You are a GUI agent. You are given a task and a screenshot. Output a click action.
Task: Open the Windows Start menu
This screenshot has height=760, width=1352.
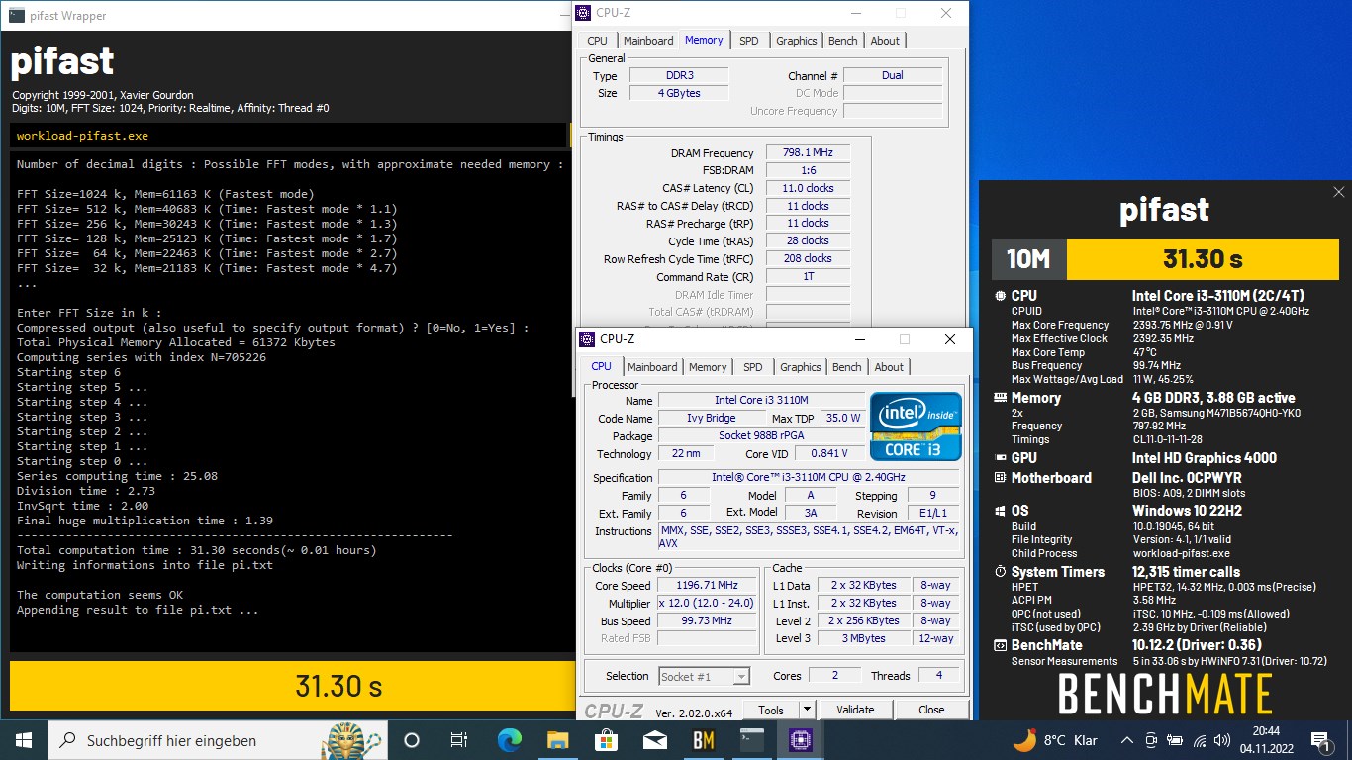(24, 740)
